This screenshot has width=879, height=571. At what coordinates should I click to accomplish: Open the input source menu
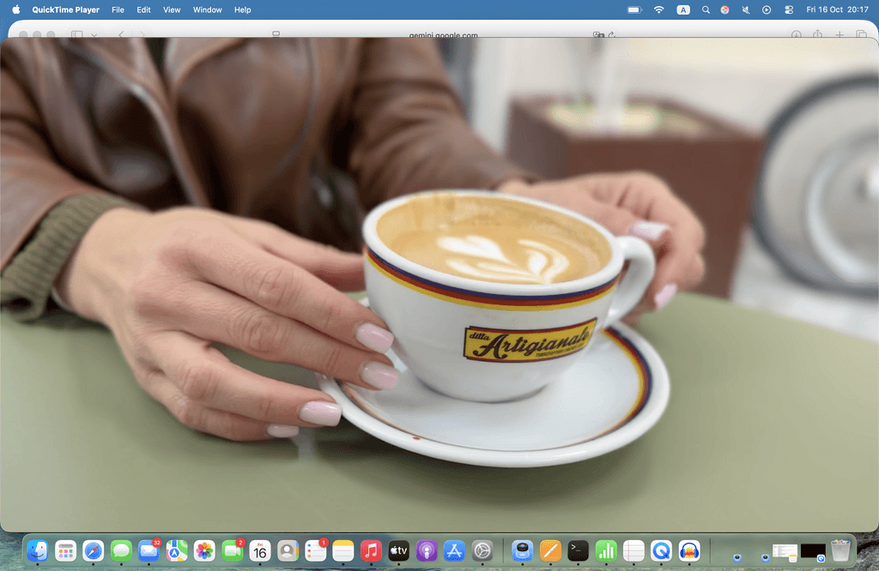(x=682, y=9)
